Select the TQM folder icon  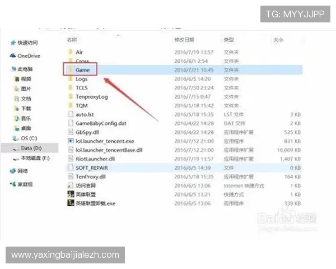click(x=71, y=105)
